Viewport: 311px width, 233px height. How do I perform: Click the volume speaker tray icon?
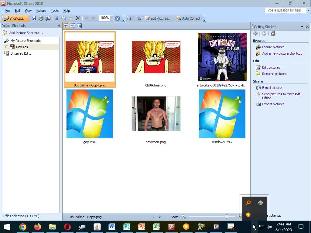tap(269, 227)
